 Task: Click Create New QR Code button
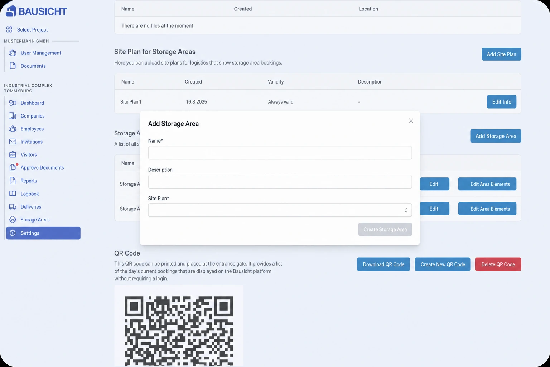[x=443, y=264]
